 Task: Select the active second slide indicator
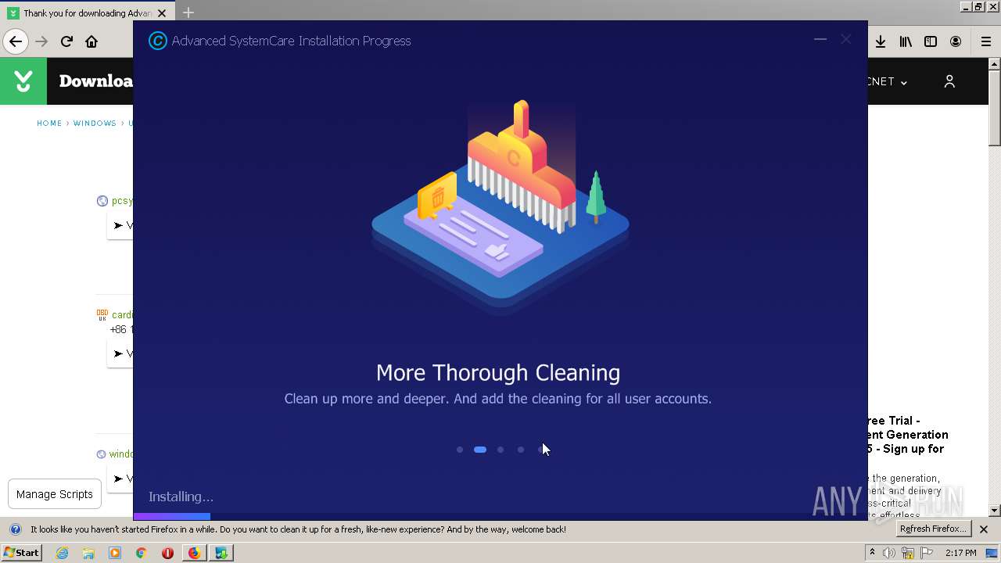click(480, 450)
